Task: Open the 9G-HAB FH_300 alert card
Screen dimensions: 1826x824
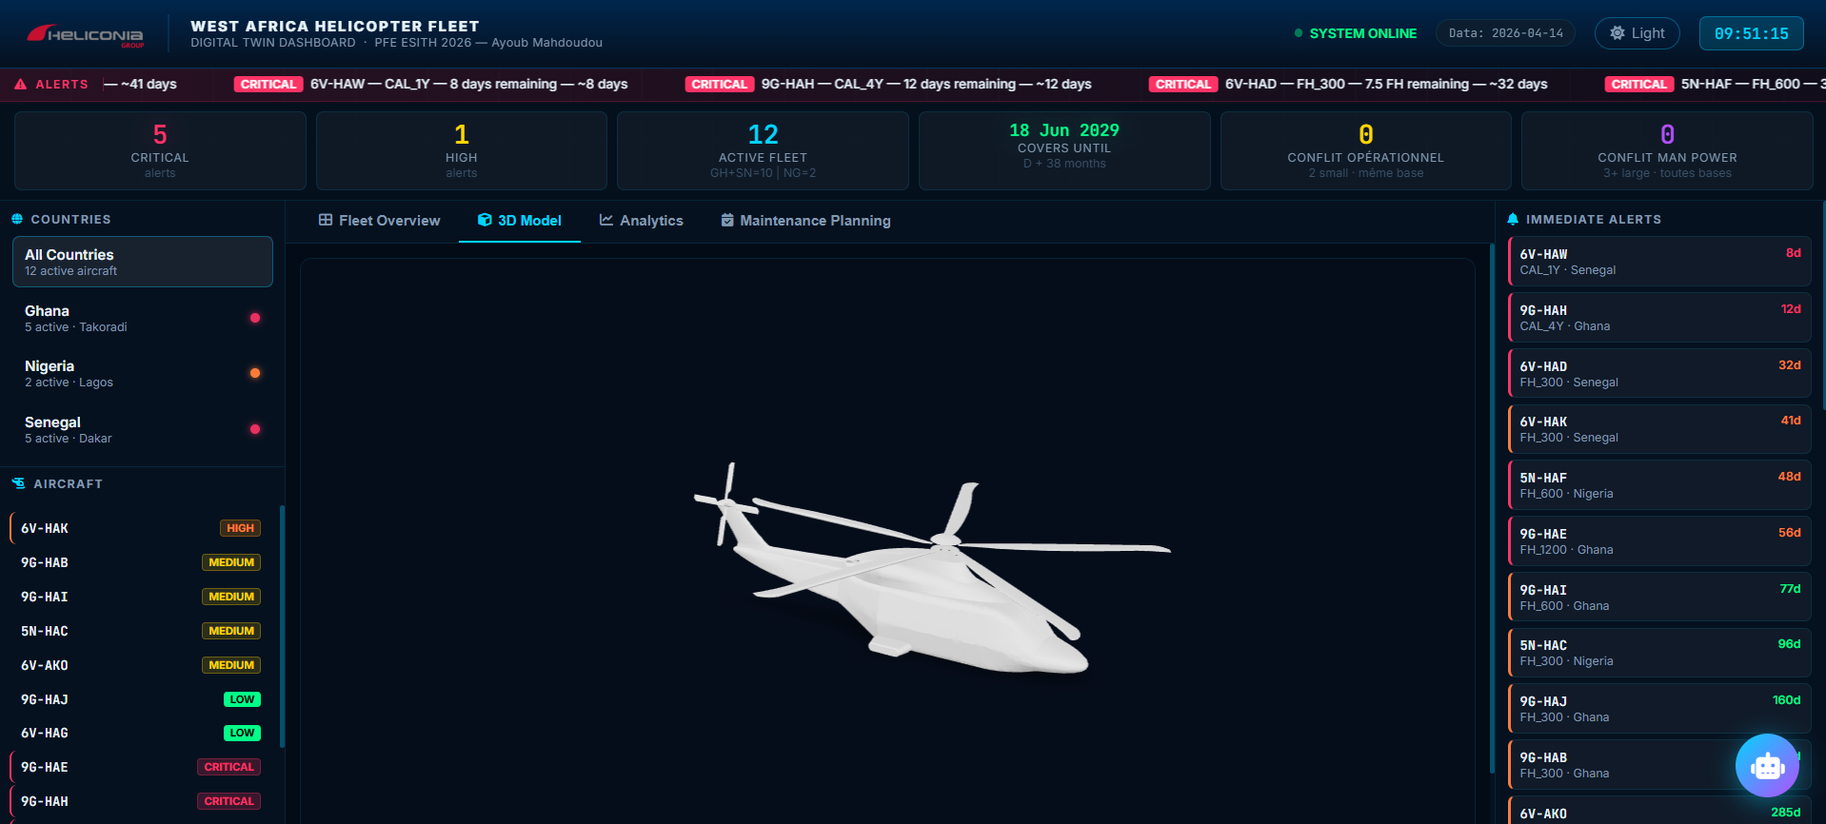Action: click(x=1659, y=765)
